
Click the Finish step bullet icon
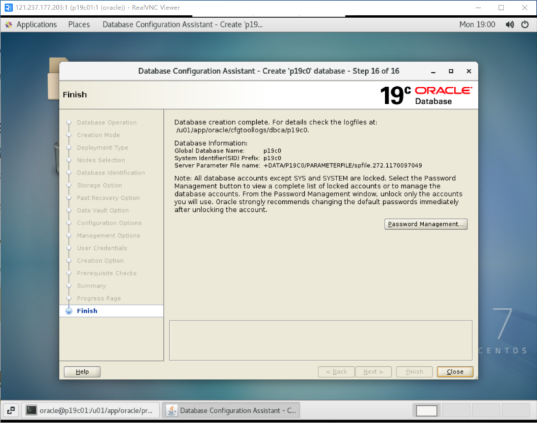tap(69, 311)
